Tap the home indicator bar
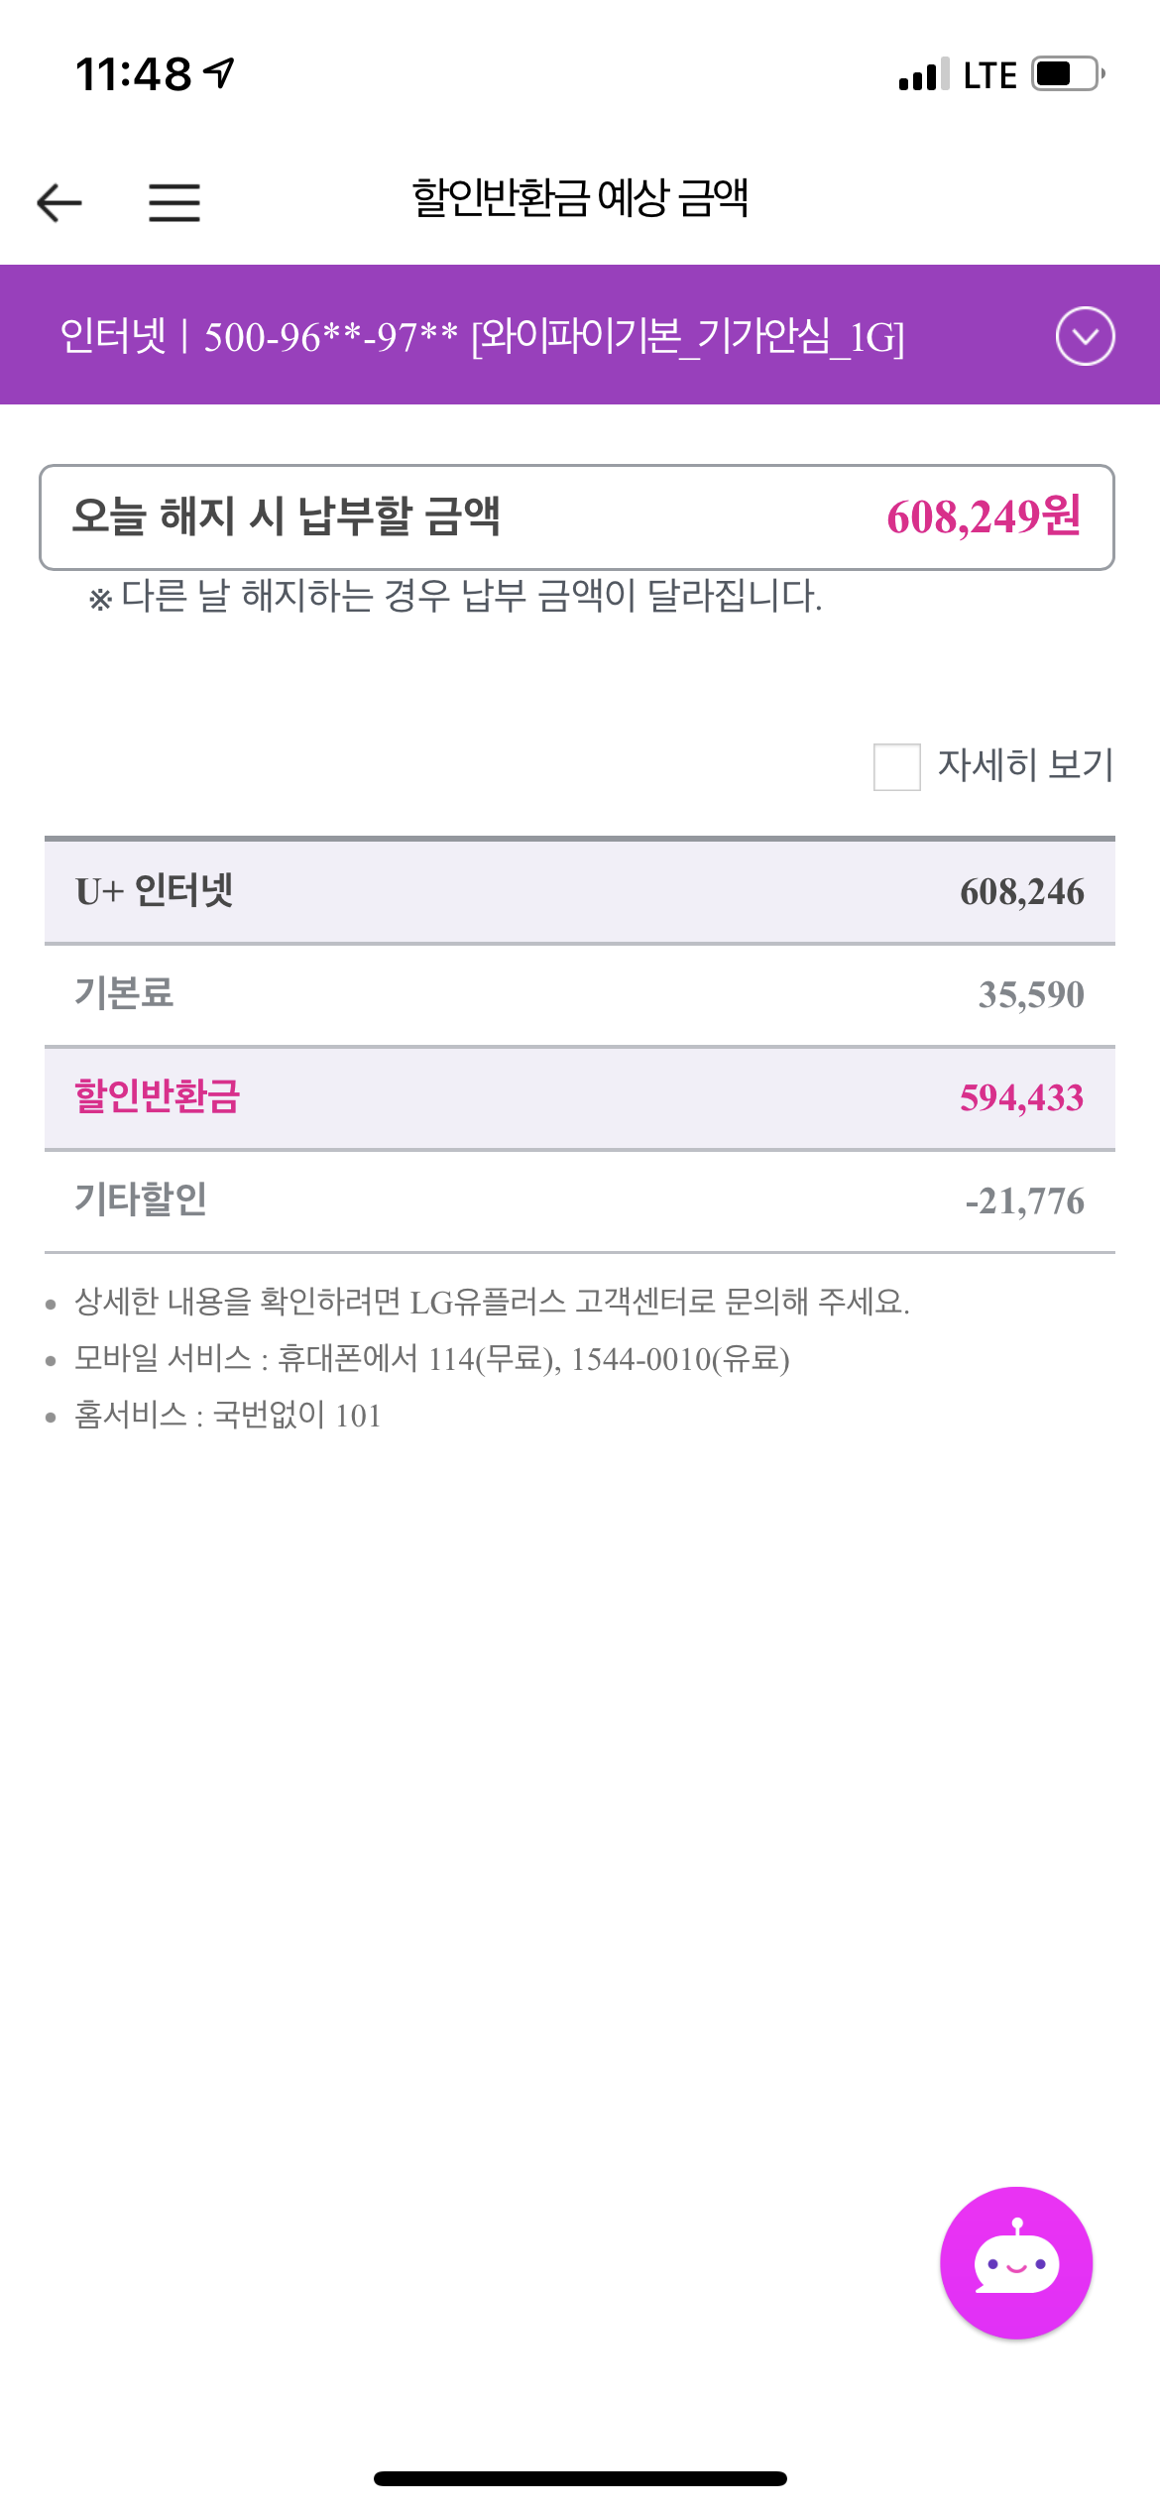Viewport: 1160px width, 2510px height. click(580, 2478)
